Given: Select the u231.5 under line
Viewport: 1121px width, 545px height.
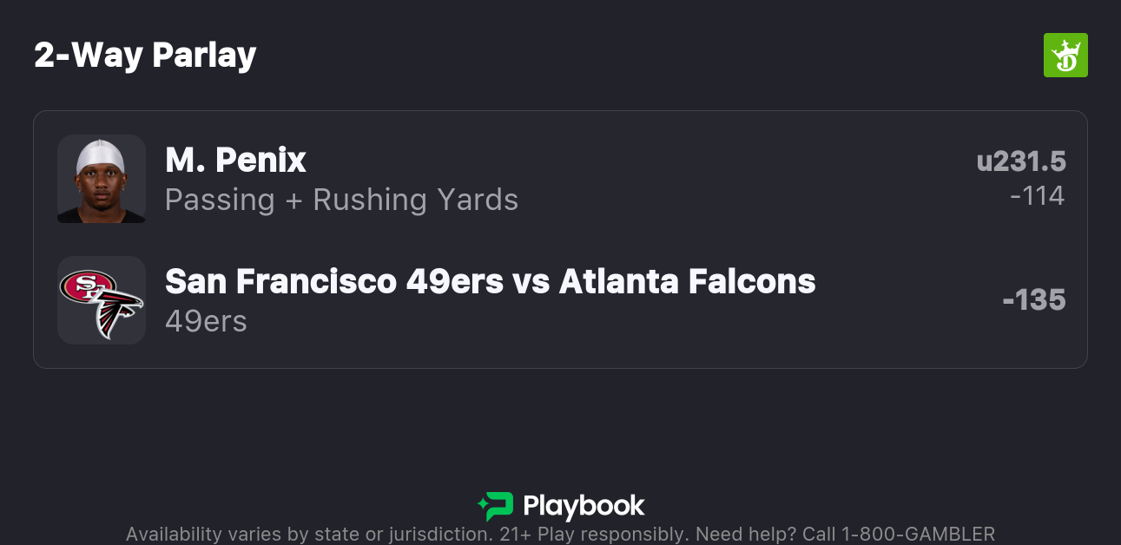Looking at the screenshot, I should click(1021, 161).
